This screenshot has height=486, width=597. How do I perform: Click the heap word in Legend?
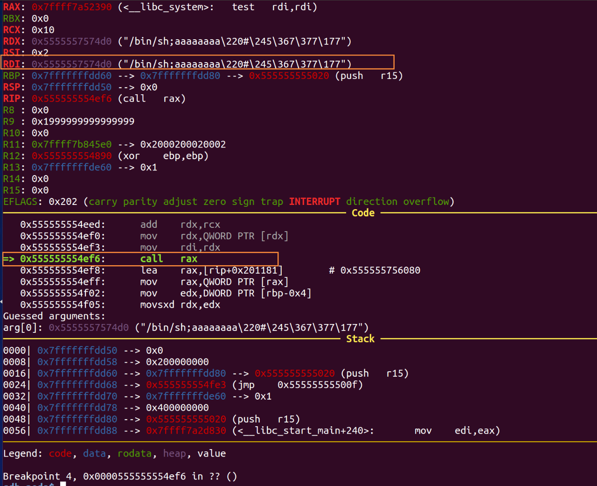[x=174, y=454]
